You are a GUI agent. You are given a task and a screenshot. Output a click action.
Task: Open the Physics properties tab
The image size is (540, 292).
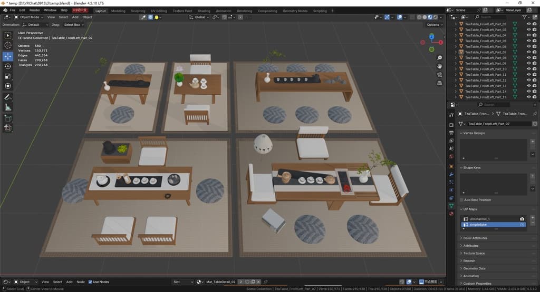point(451,190)
